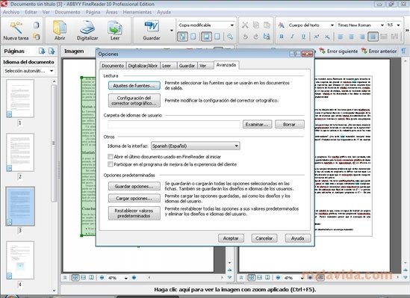Click the subscript x₂ icon
The height and width of the screenshot is (298, 410).
click(327, 37)
